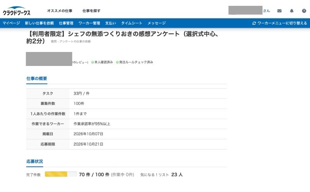Click the 発注ルールチェック済み label

[136, 62]
